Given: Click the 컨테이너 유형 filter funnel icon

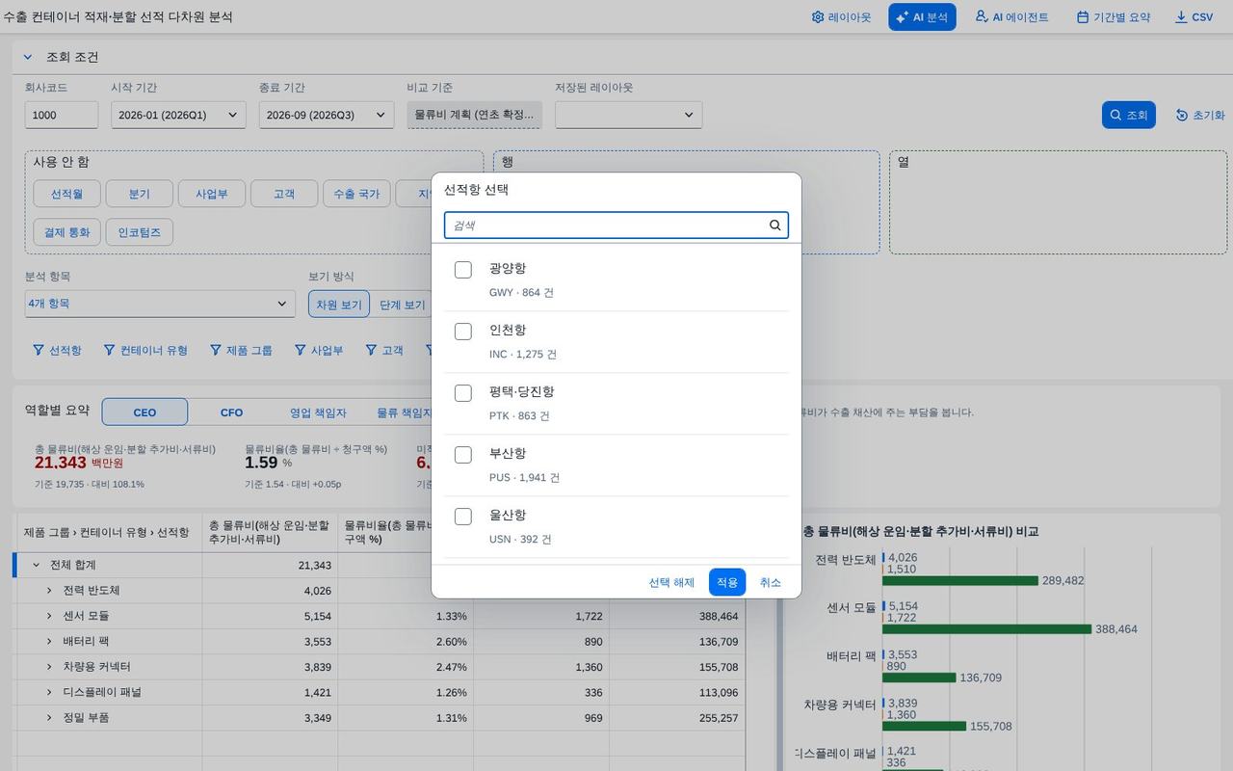Looking at the screenshot, I should 109,350.
